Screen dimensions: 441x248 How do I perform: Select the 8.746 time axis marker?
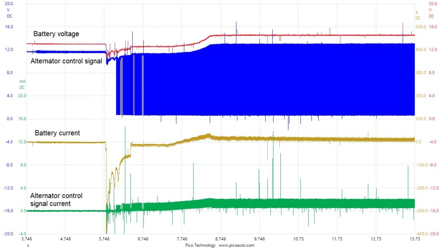coord(220,239)
